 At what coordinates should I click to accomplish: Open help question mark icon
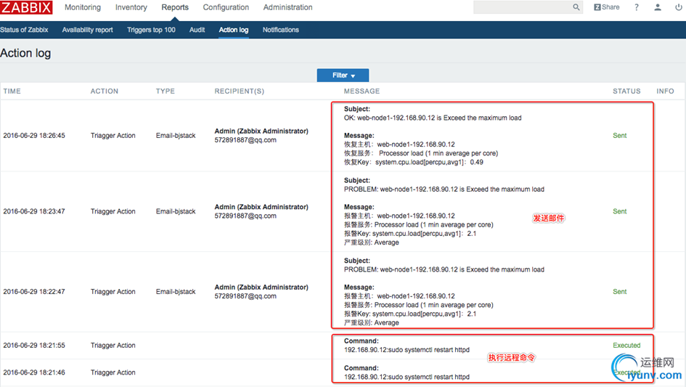pos(637,7)
